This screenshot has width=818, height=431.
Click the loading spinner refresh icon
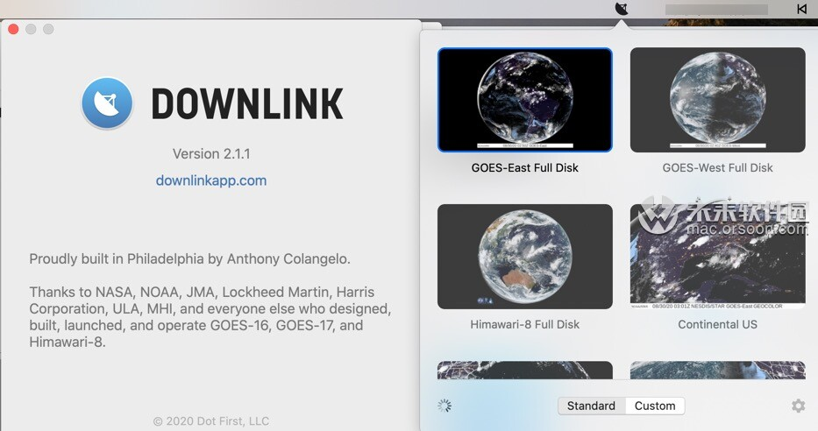(445, 406)
